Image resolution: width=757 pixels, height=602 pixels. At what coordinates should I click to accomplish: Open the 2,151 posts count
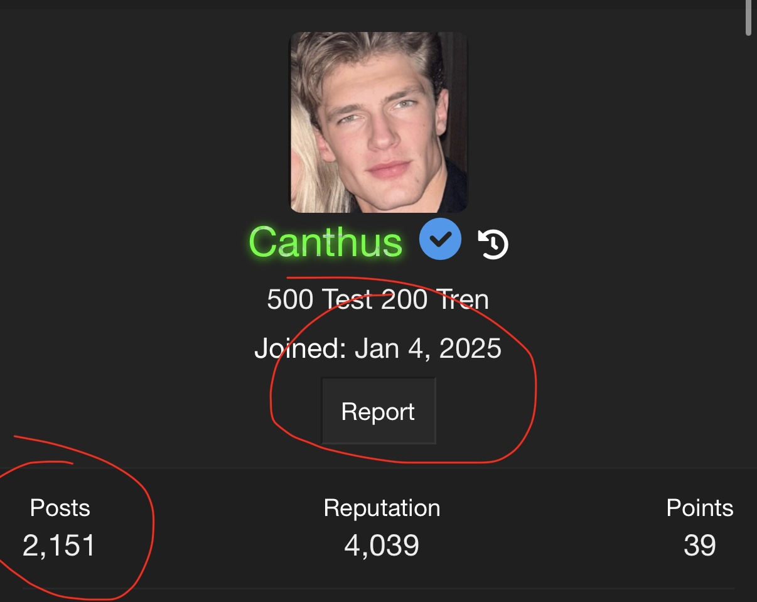tap(59, 545)
